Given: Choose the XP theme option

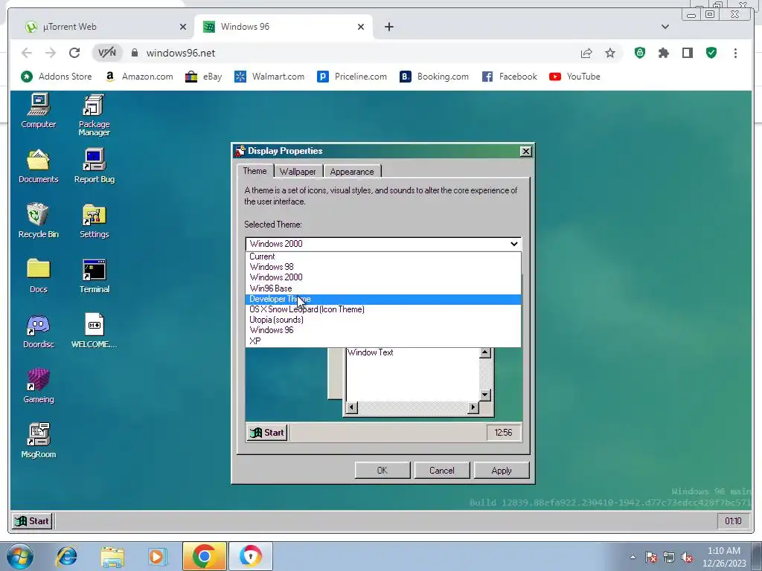Looking at the screenshot, I should pos(383,341).
